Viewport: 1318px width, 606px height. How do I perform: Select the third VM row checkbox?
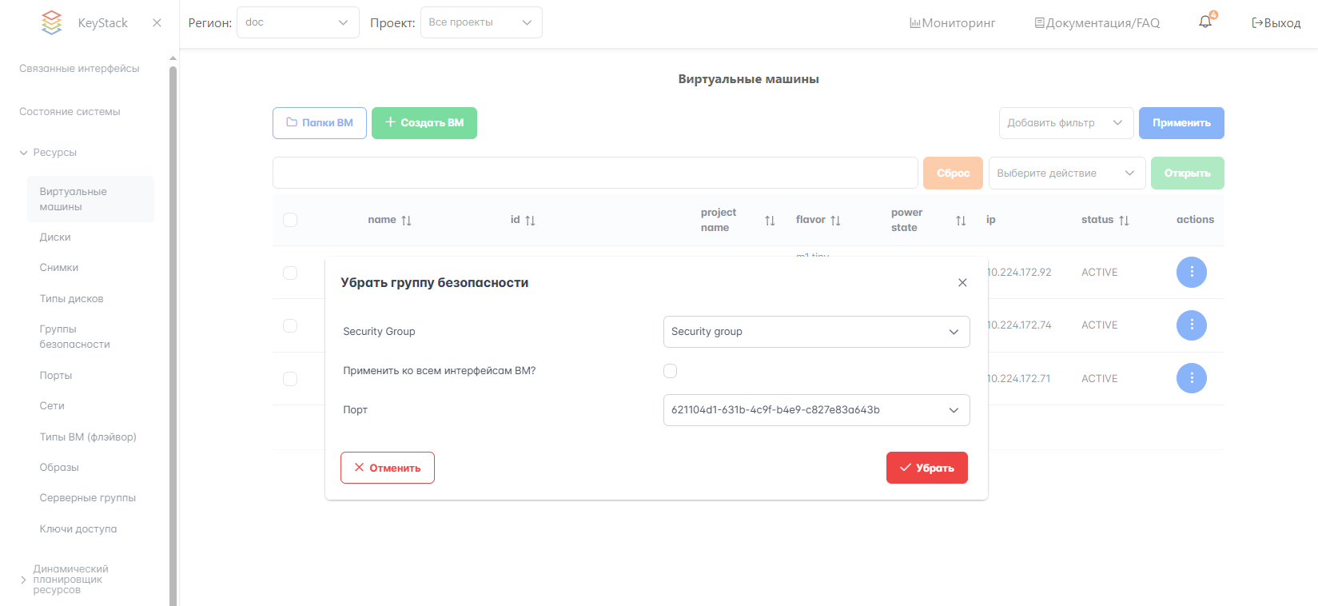click(x=290, y=378)
